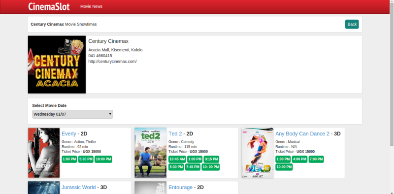
Task: Click the Genre : Action, Thriller text
Action: [x=79, y=142]
